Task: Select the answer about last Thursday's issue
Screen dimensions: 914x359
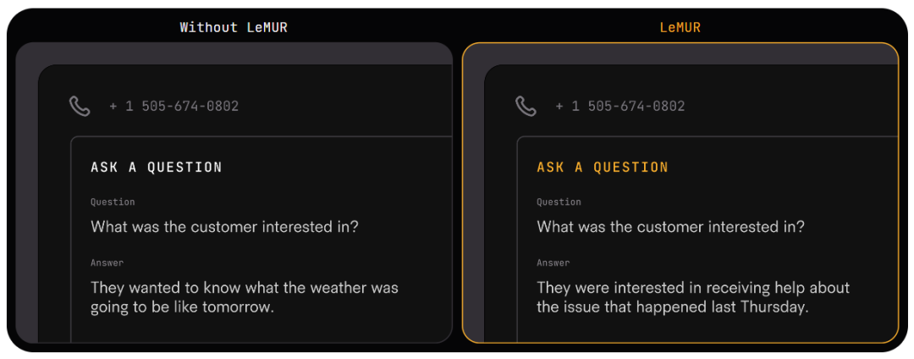Action: (x=692, y=297)
